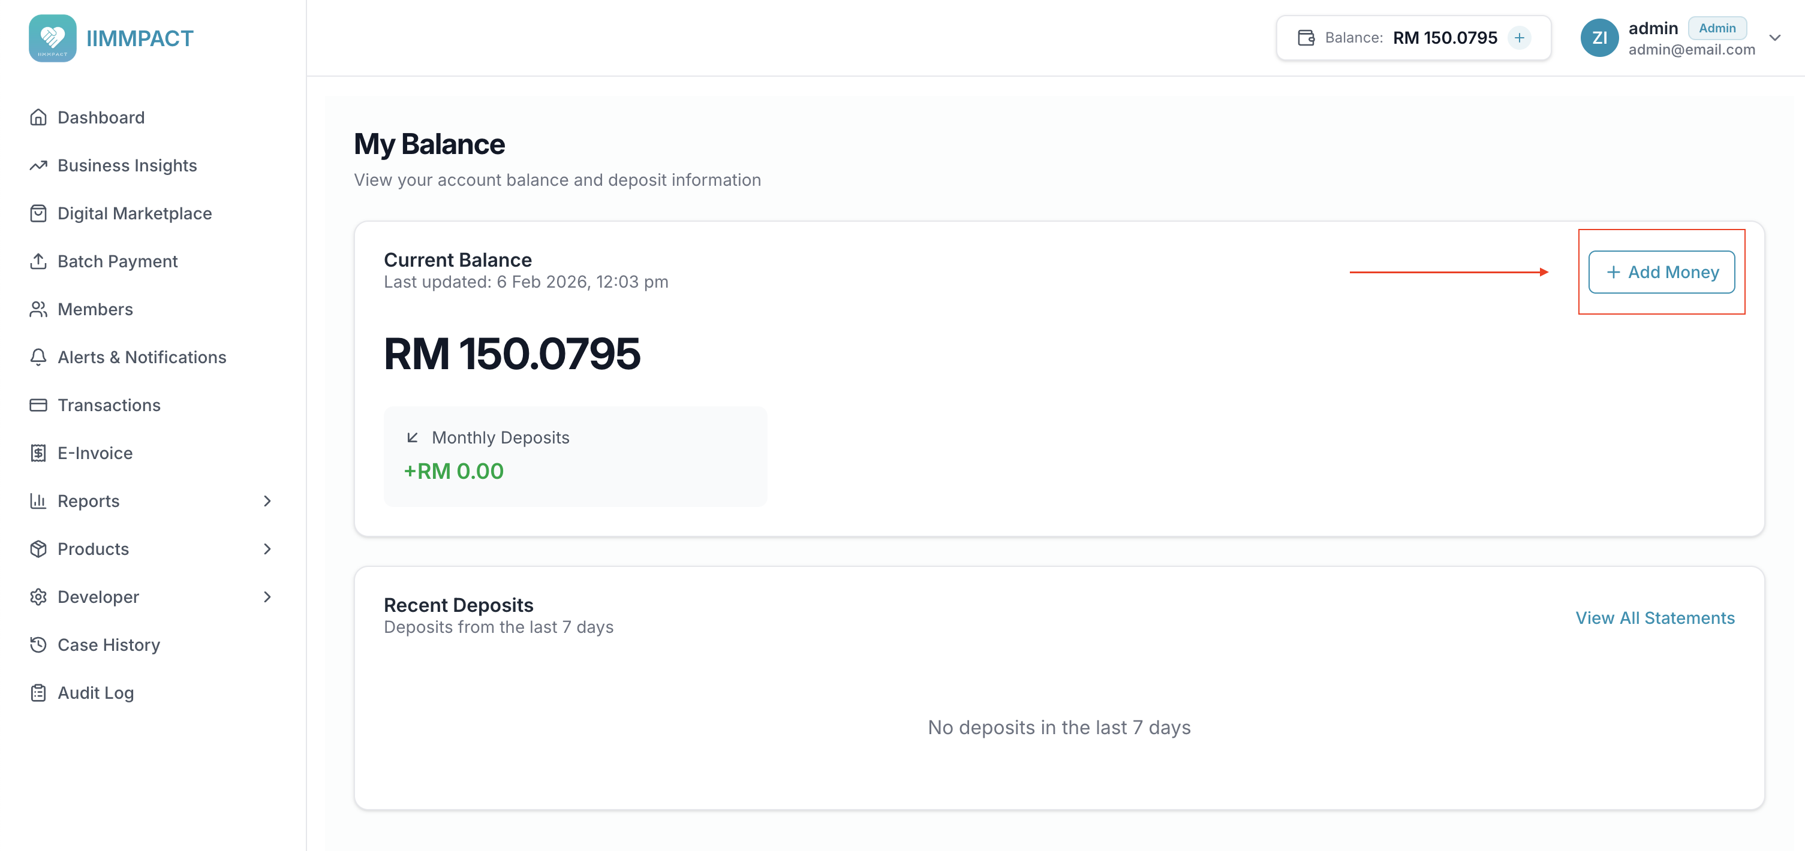
Task: Expand the Reports submenu chevron
Action: pyautogui.click(x=267, y=501)
